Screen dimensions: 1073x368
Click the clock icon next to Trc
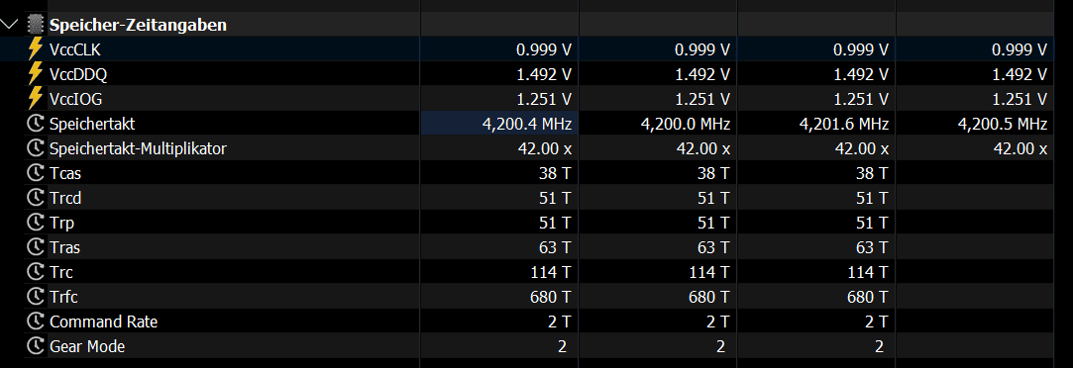click(x=35, y=272)
